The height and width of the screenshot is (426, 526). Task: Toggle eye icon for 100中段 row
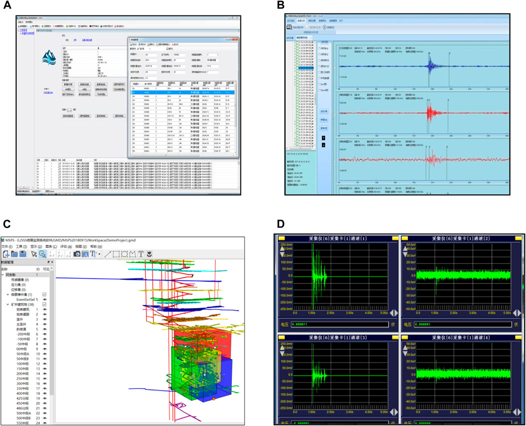44,363
